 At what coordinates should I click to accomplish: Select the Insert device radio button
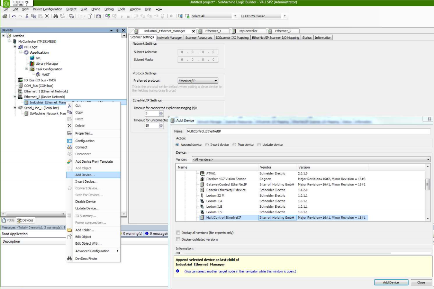click(x=207, y=145)
